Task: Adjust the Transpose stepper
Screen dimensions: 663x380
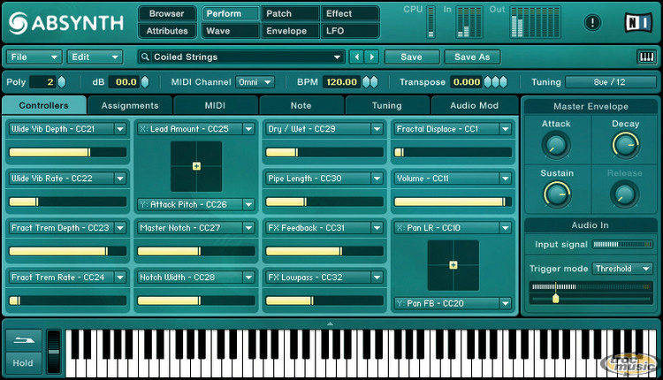Action: point(495,82)
